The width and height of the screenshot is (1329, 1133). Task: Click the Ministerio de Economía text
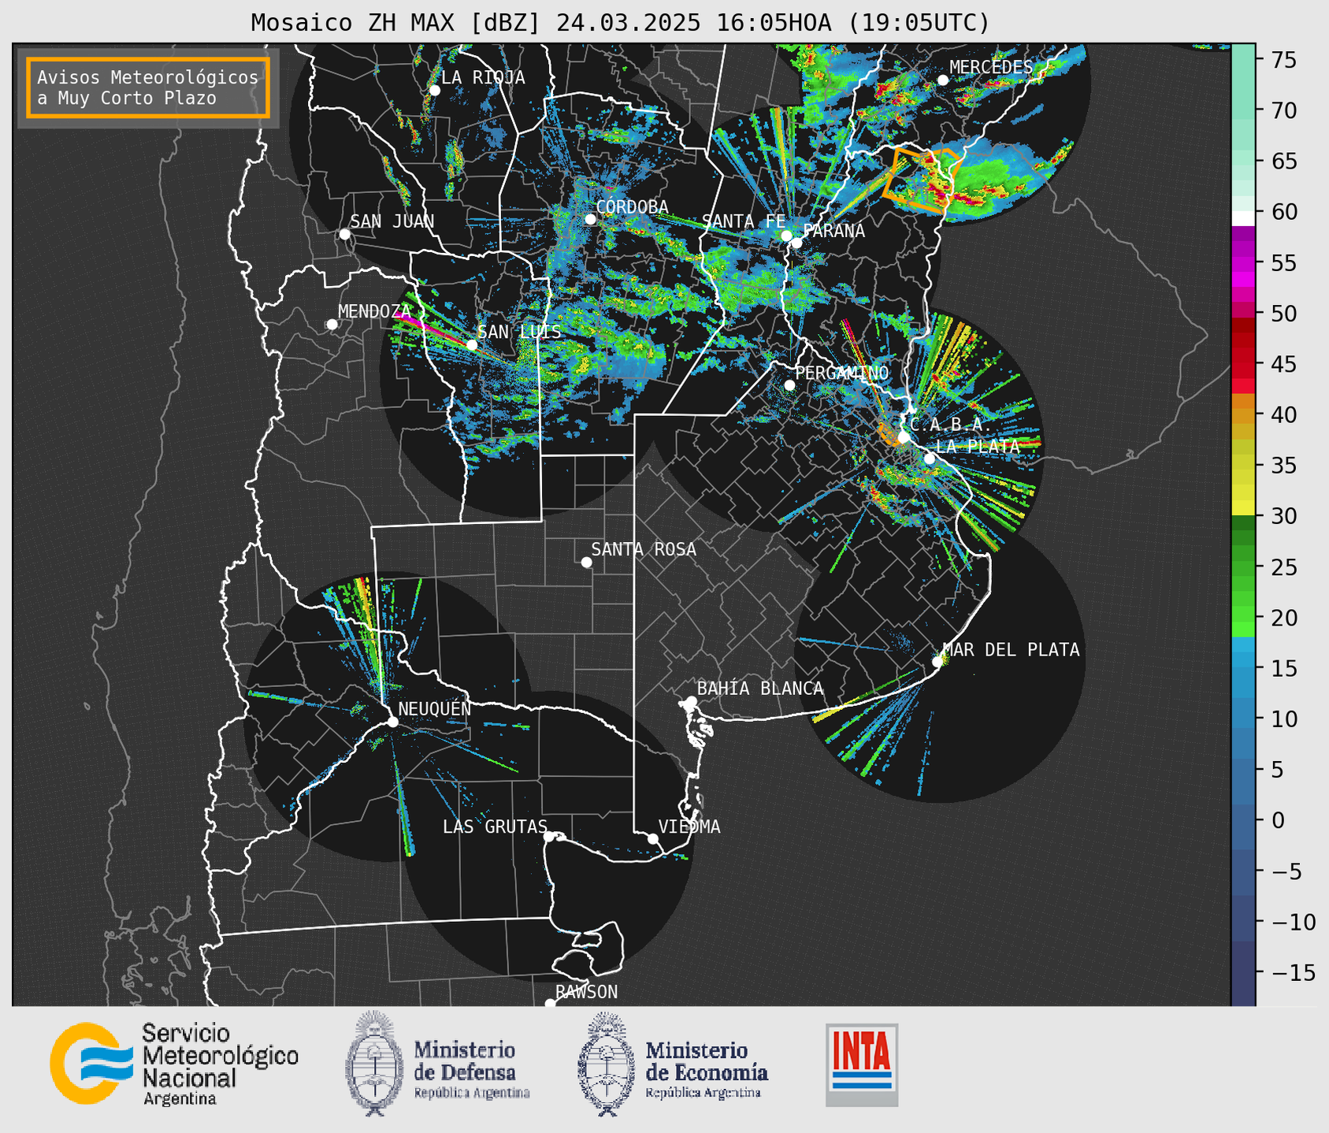[x=707, y=1071]
